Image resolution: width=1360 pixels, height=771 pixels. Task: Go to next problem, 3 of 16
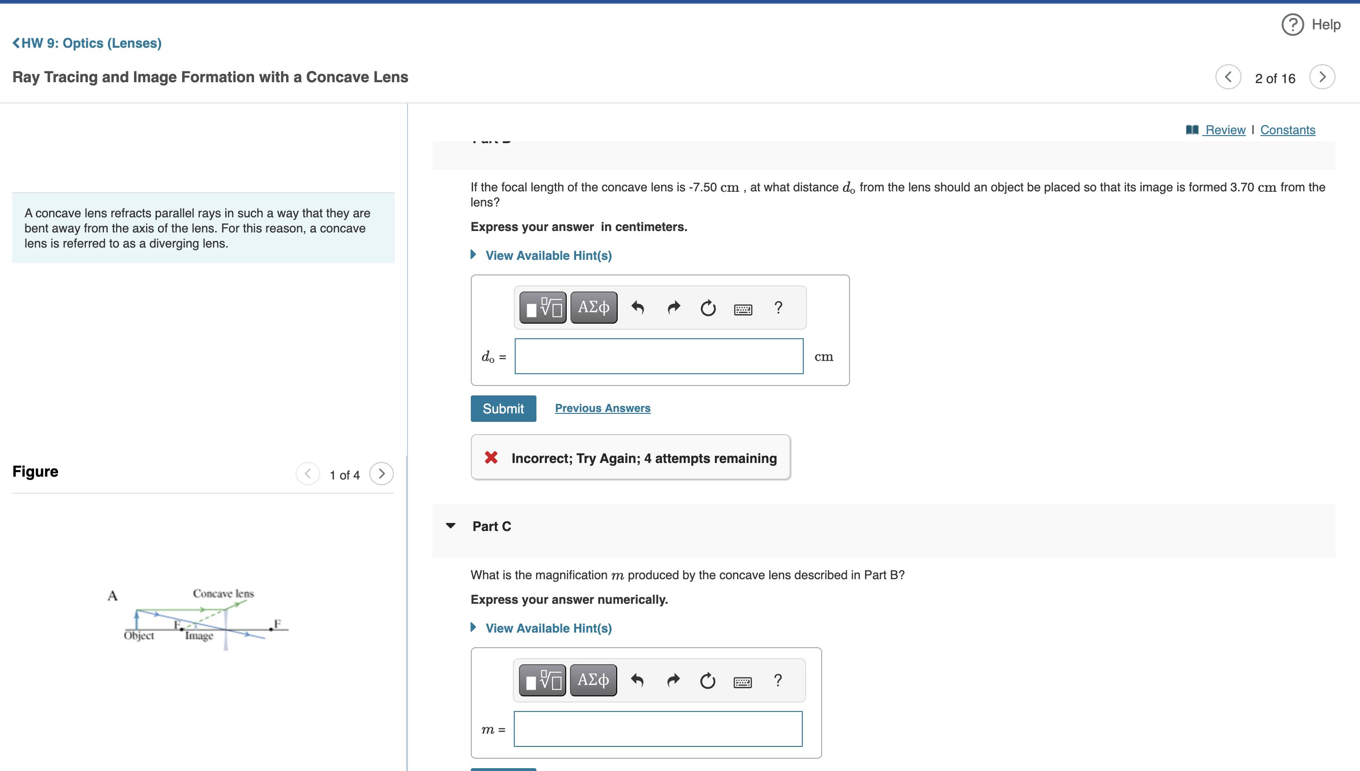click(1321, 77)
